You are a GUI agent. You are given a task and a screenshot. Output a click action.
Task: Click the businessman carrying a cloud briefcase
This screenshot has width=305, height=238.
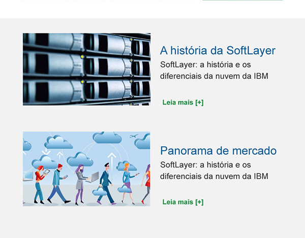tap(106, 184)
